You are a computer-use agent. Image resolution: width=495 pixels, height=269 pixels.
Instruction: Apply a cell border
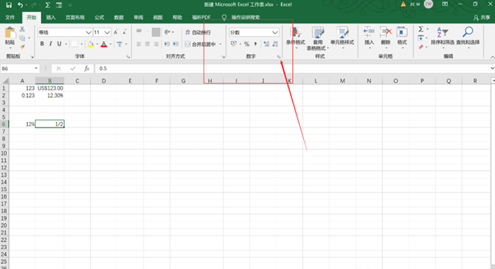tap(75, 44)
